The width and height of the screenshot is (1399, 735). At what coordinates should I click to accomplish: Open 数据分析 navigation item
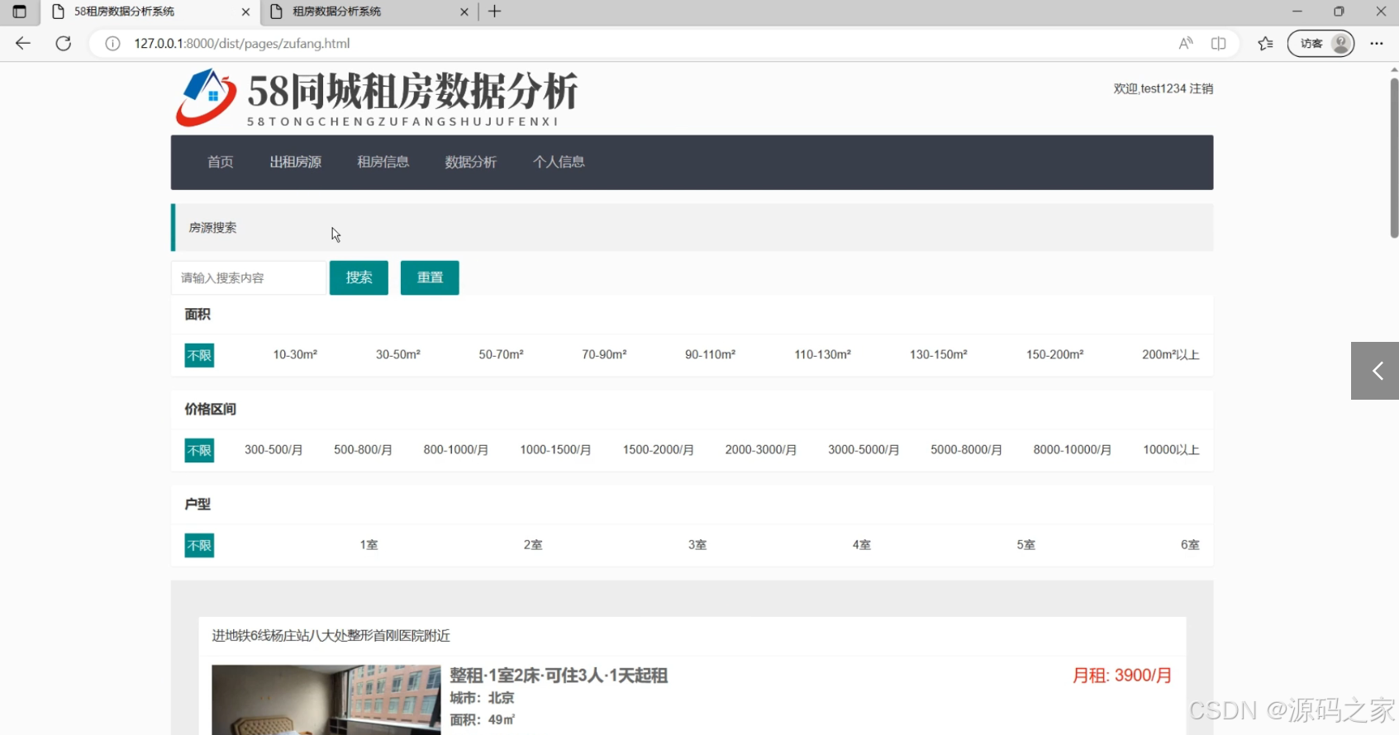coord(470,162)
